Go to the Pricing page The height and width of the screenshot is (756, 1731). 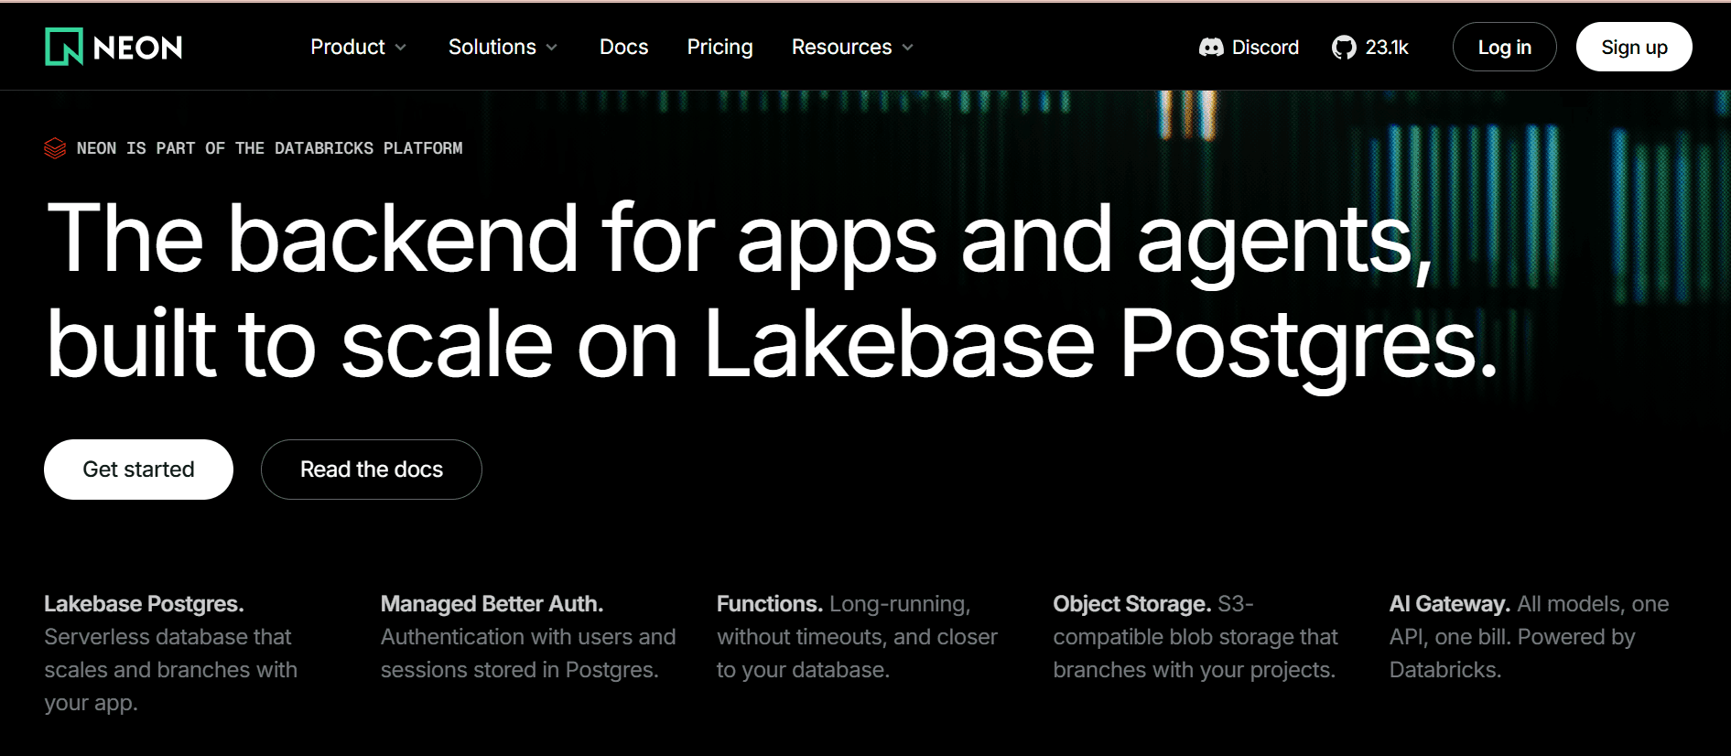click(719, 47)
